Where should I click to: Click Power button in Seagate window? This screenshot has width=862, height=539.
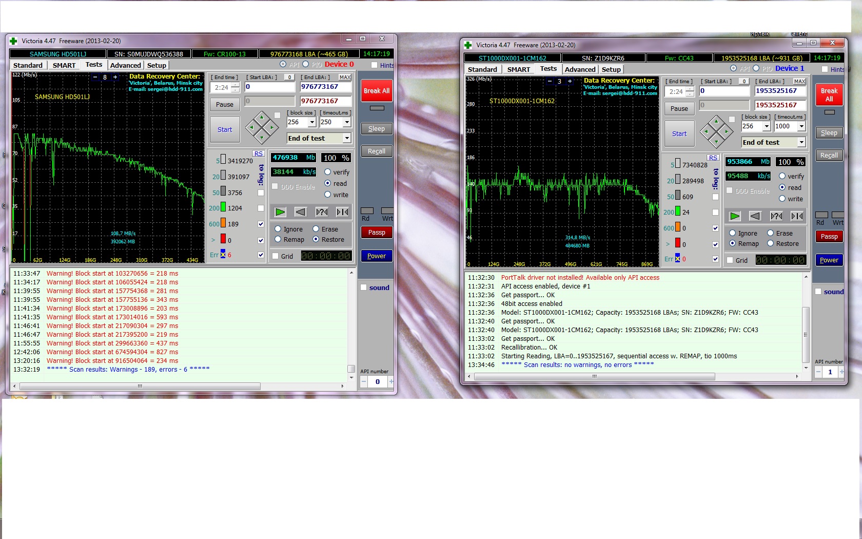click(x=829, y=260)
